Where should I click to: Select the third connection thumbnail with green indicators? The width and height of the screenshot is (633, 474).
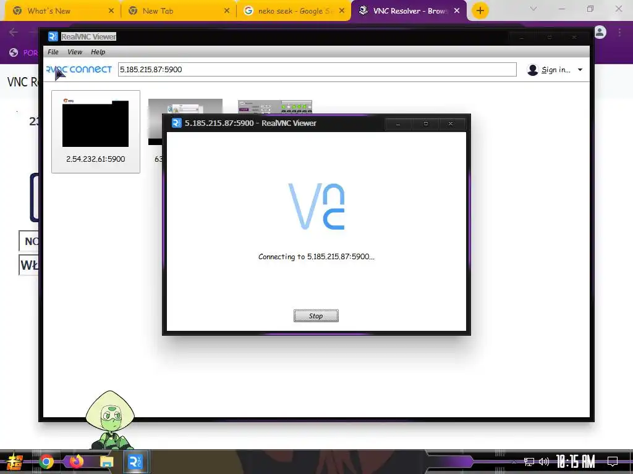click(x=275, y=107)
